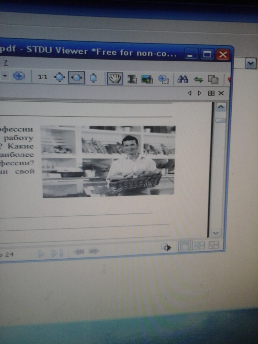This screenshot has width=258, height=344.
Task: Click the copy pages icon
Action: 213,80
